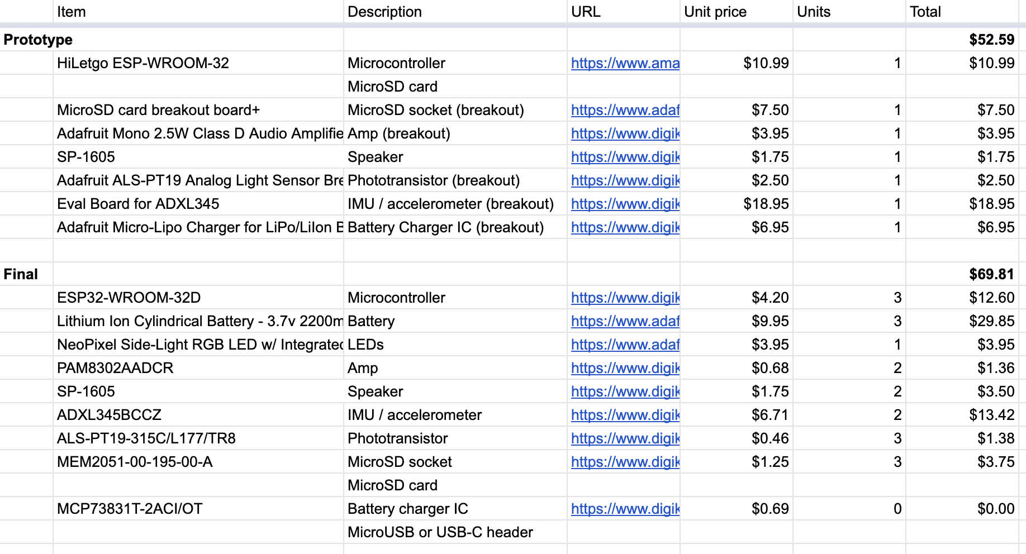Screen dimensions: 1026x554
Task: Follow the MCP73831T-2ACI/OT Digikey link
Action: click(x=625, y=509)
